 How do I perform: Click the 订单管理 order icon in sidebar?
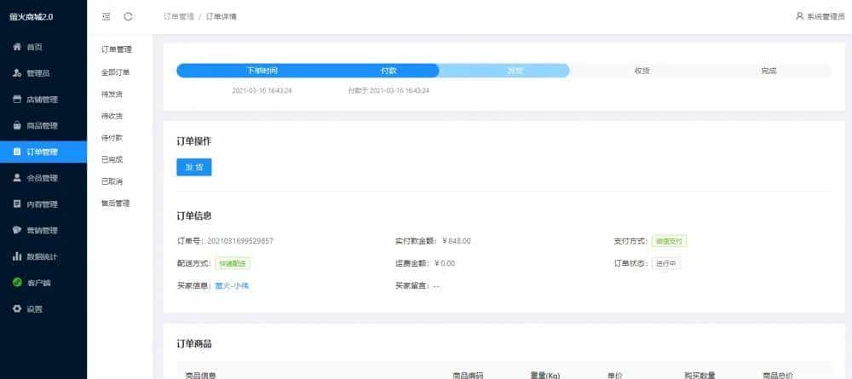pos(17,152)
